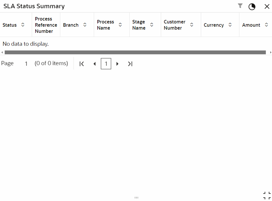Click the pie chart view icon

252,6
